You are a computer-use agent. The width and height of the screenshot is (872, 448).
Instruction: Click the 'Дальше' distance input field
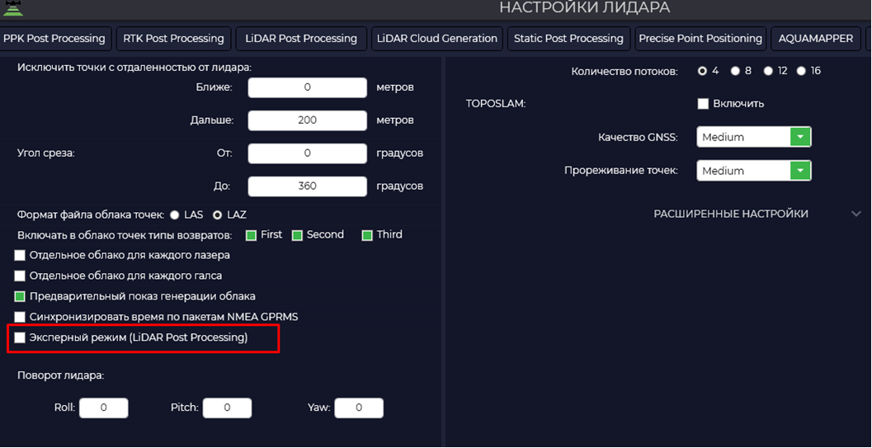(308, 120)
